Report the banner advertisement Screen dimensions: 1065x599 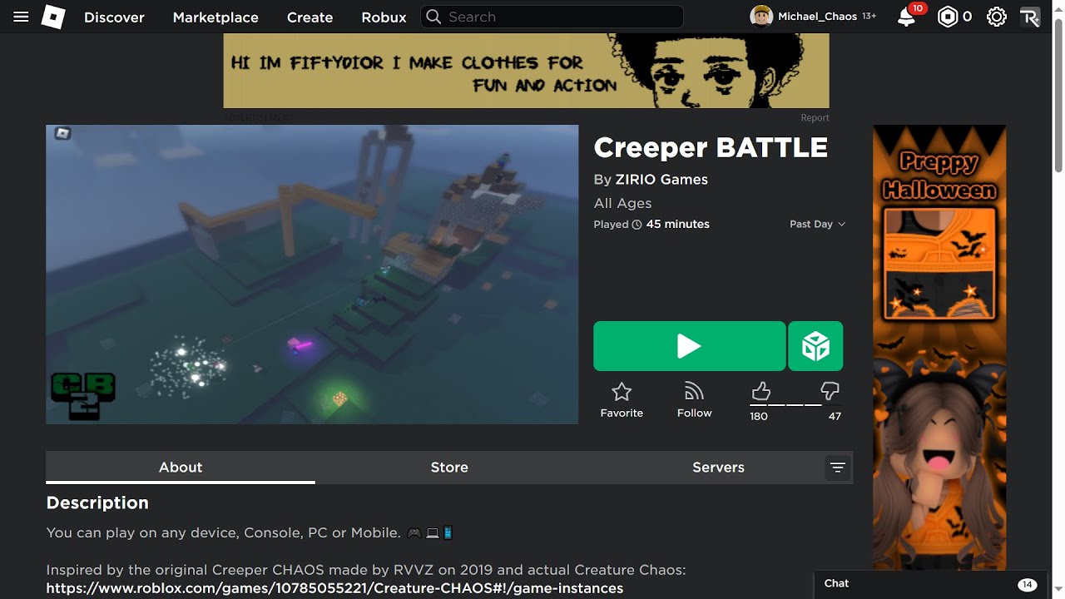[815, 118]
